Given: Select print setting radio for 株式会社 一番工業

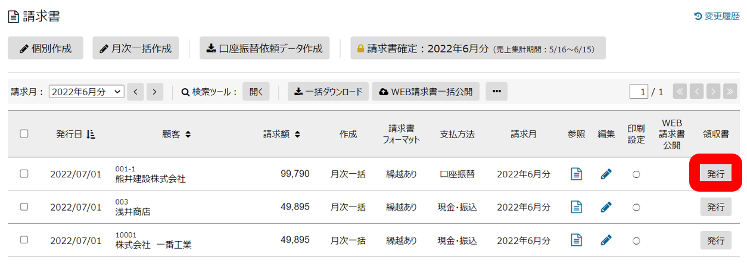Looking at the screenshot, I should (636, 240).
